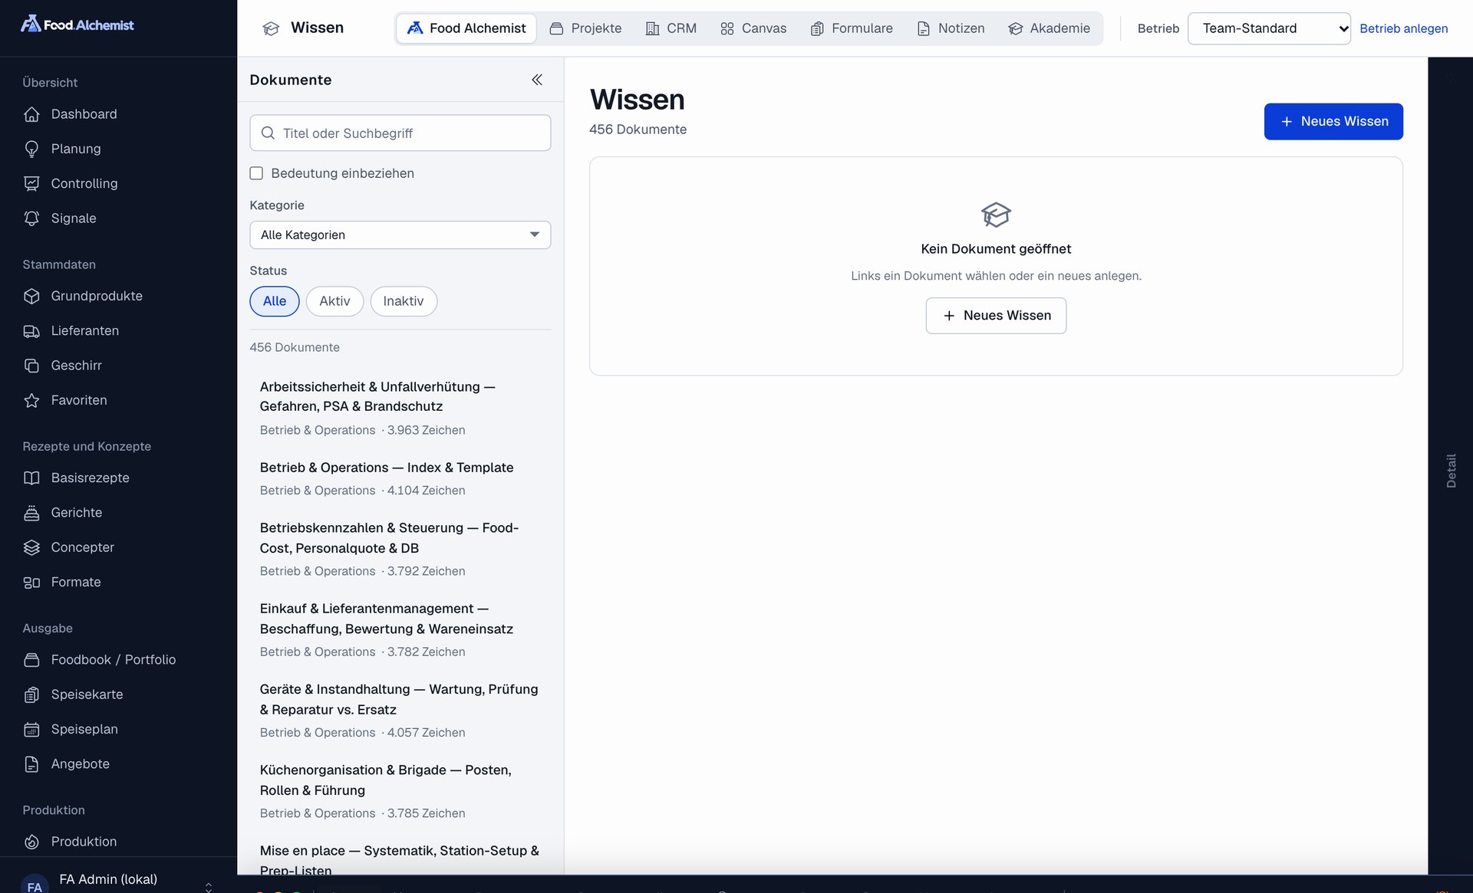The width and height of the screenshot is (1473, 893).
Task: Select the Grundprodukte cube icon
Action: [31, 296]
